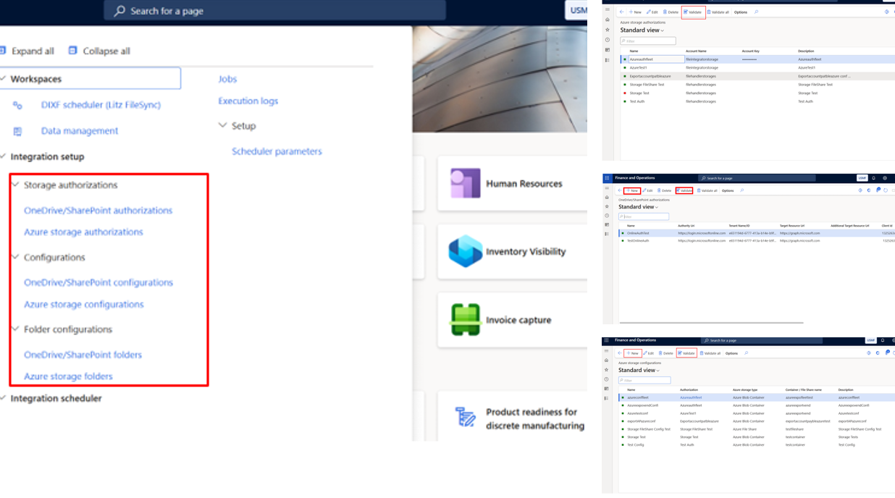Click Edit in Azure storage authorizations toolbar
Viewport: 895px width, 498px height.
pos(652,12)
